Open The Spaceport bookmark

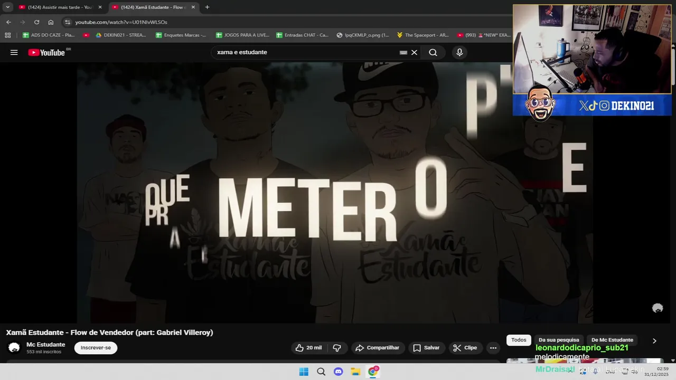pos(422,35)
